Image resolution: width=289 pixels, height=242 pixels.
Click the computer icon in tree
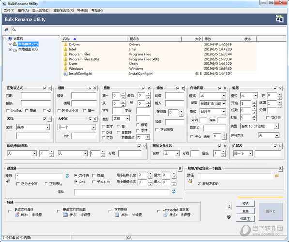[10, 39]
